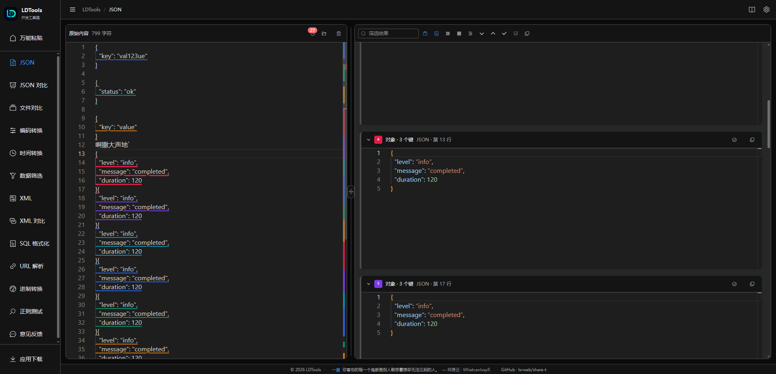Image resolution: width=776 pixels, height=374 pixels.
Task: Click the sidebar vertical scrollbar
Action: 58,197
